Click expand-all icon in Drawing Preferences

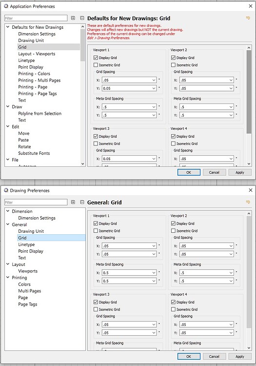click(x=73, y=202)
